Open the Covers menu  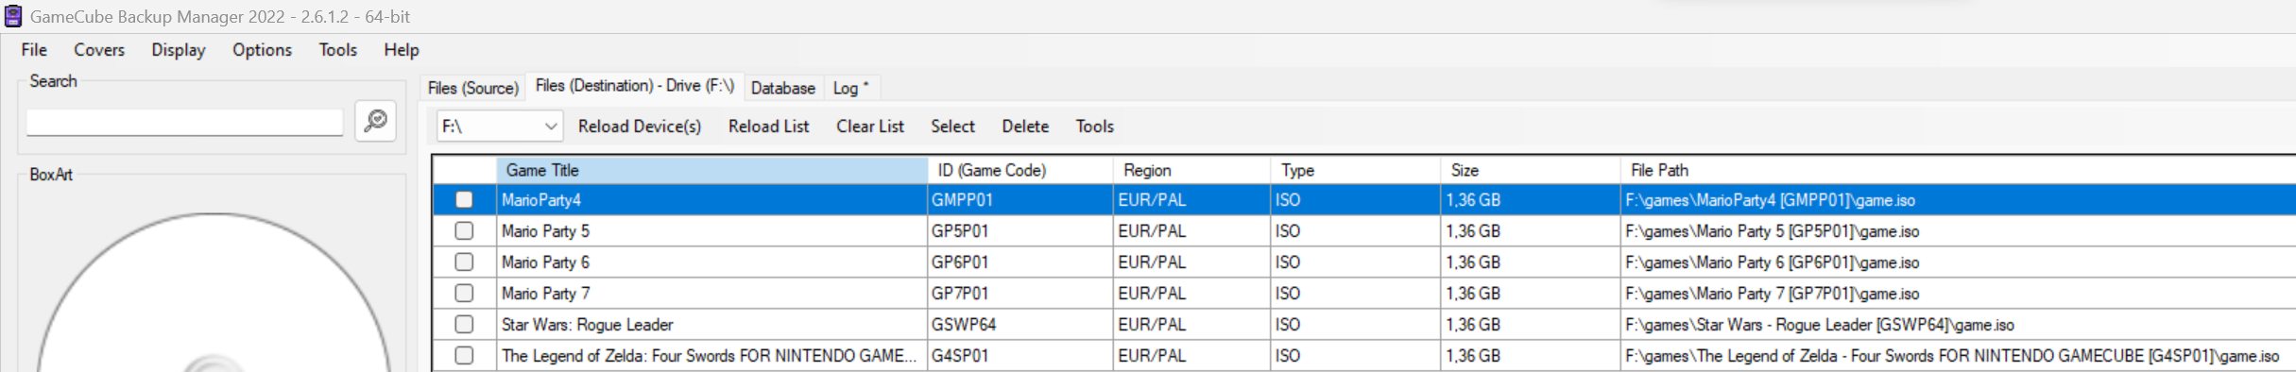click(99, 50)
